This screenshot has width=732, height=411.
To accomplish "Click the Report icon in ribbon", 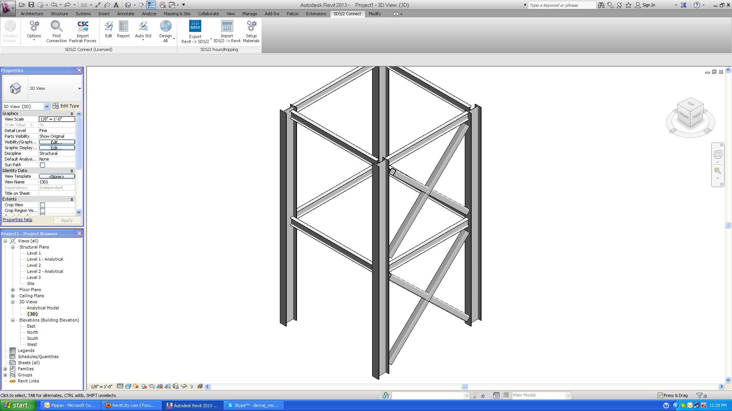I will pos(123,27).
